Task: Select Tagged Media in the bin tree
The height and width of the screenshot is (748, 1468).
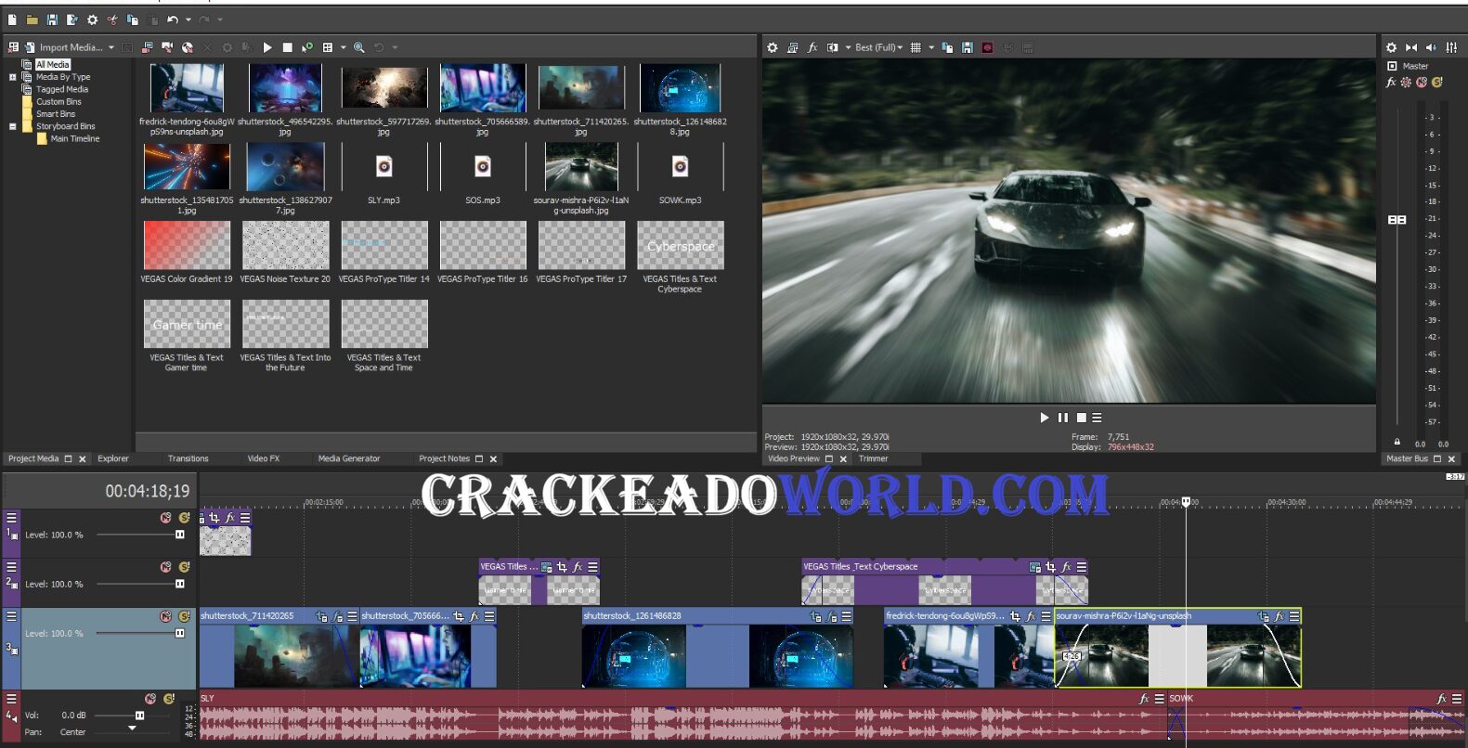Action: pos(62,89)
